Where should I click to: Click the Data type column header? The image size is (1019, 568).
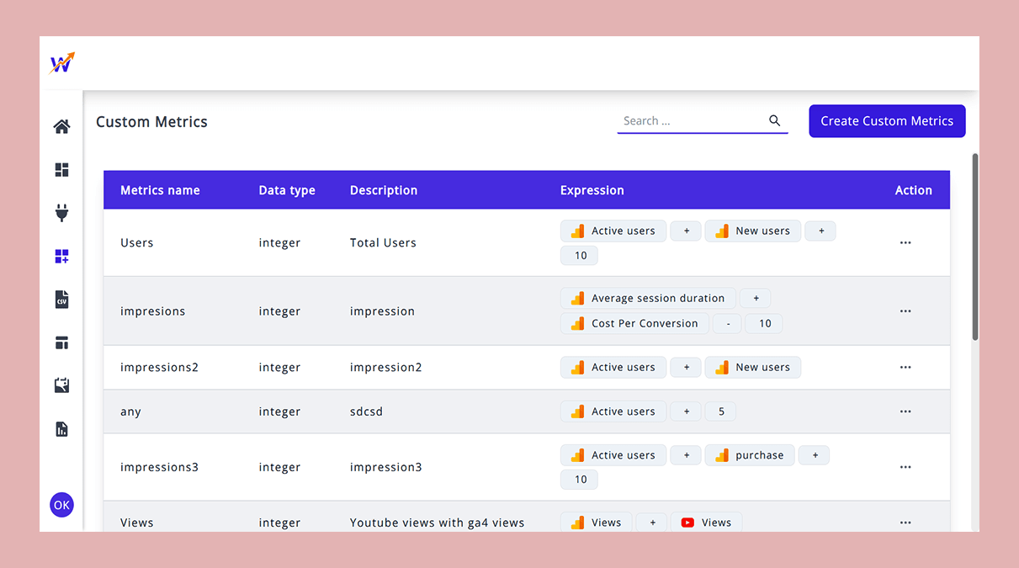(x=287, y=190)
